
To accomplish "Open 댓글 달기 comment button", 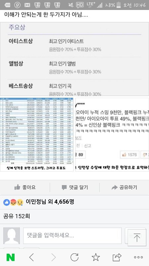I will point(75,187).
